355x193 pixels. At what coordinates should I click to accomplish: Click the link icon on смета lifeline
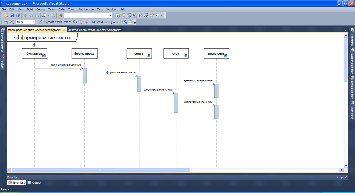[x=148, y=55]
